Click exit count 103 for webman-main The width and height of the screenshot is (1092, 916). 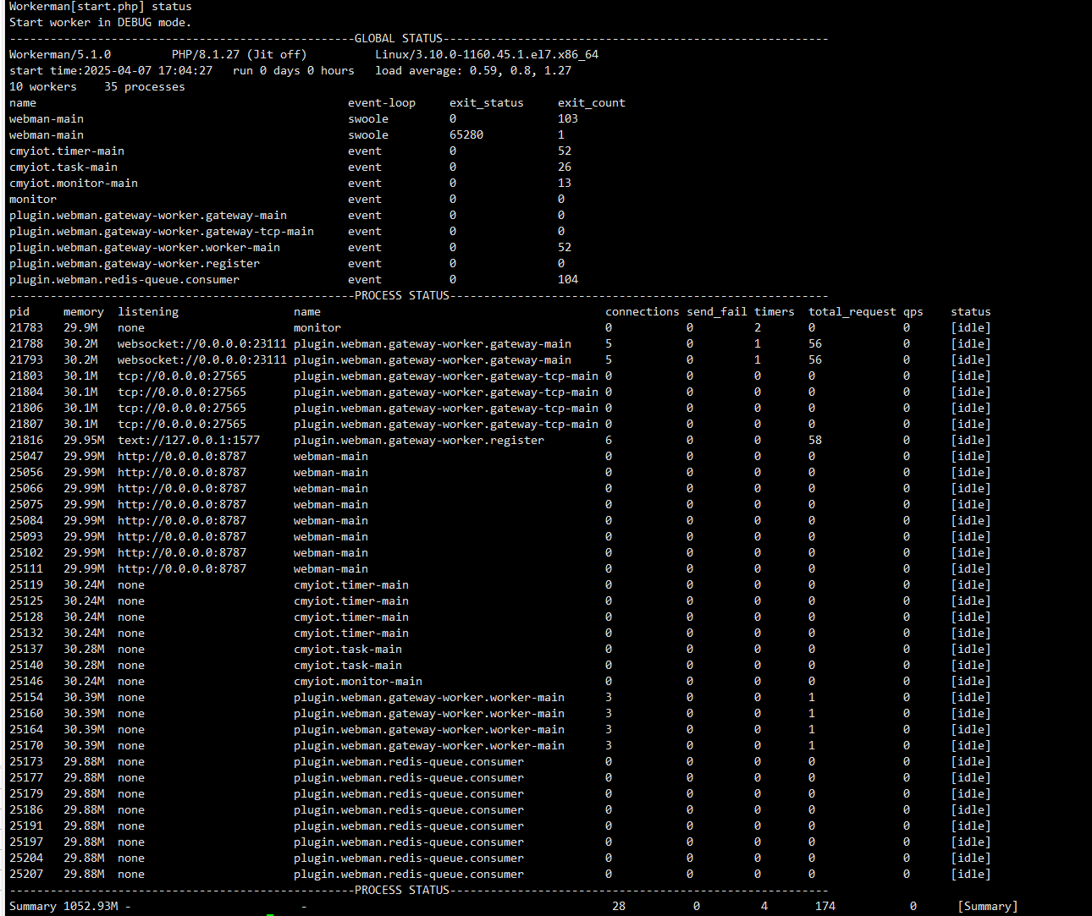[x=568, y=118]
